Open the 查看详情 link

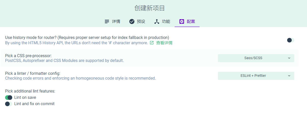coord(164,43)
